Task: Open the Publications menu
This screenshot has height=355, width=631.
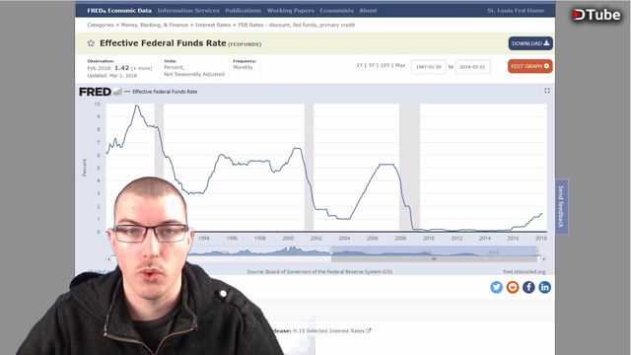Action: pos(244,11)
